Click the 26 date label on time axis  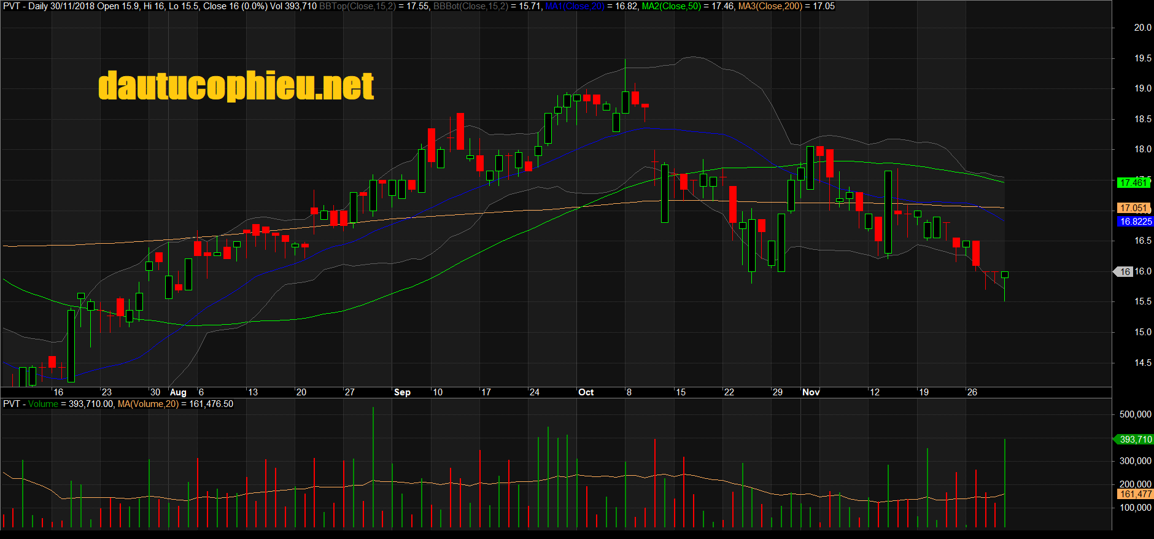[x=972, y=392]
